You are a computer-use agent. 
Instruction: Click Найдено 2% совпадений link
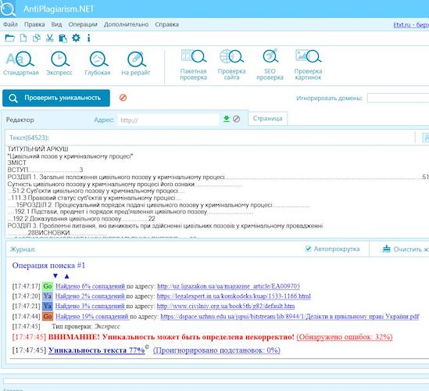tap(90, 296)
